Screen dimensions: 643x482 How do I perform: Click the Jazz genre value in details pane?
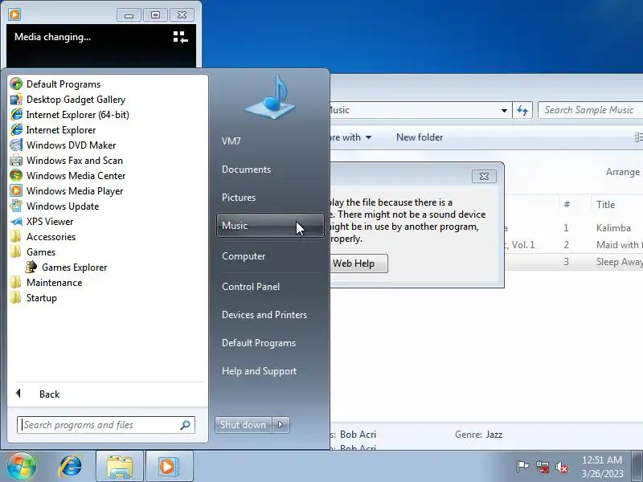click(494, 435)
